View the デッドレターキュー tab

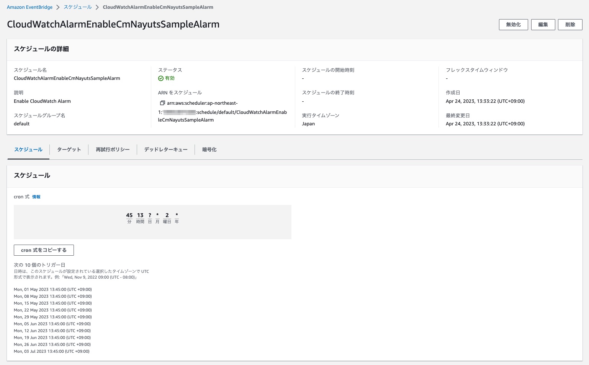pyautogui.click(x=166, y=149)
